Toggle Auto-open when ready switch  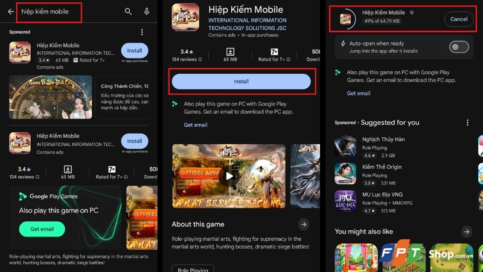[x=459, y=47]
